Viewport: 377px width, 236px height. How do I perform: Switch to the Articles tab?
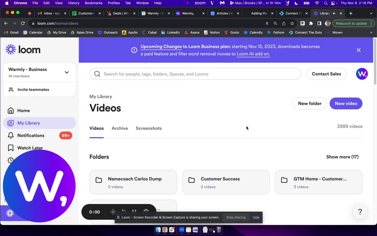225,13
